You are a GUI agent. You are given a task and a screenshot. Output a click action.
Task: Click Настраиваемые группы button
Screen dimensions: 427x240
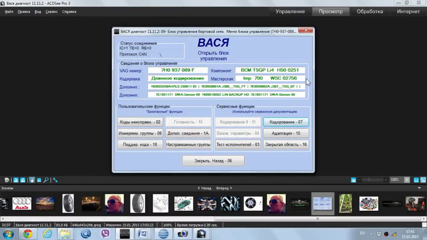tap(188, 145)
